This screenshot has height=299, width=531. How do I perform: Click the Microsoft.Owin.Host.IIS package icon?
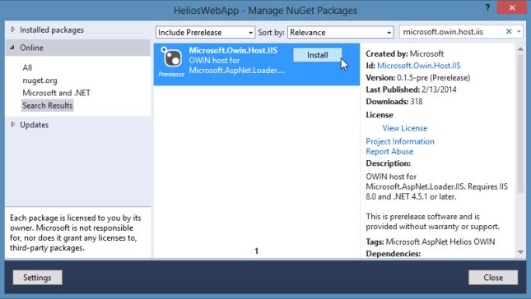[171, 57]
